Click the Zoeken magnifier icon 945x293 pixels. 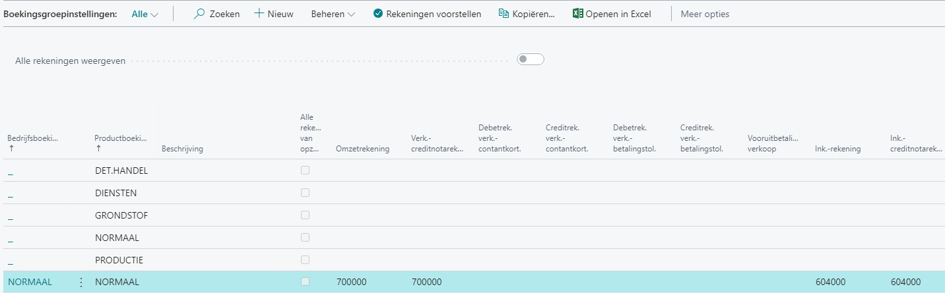click(199, 14)
